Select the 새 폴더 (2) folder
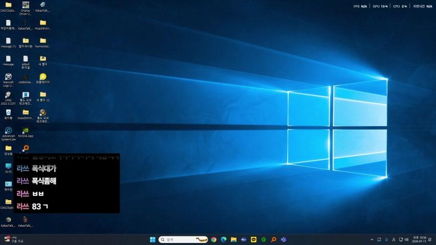The image size is (436, 245). pos(43,95)
